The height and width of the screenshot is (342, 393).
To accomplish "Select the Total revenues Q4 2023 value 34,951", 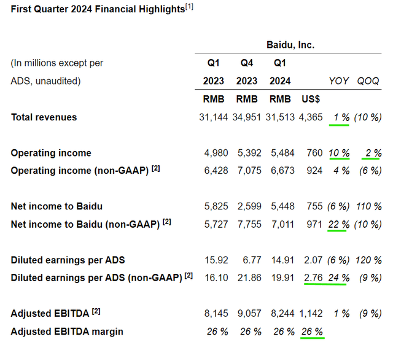I will point(247,117).
